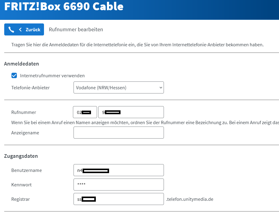The height and width of the screenshot is (214, 279).
Task: Click the Kennwort label
Action: 21,185
